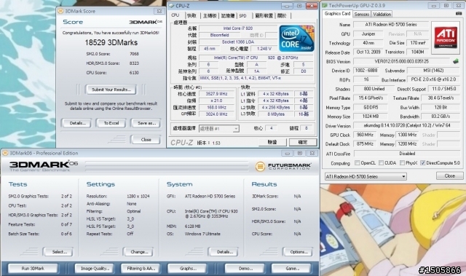Click the Driver Version value in GPU-Z
This screenshot has height=276, width=466.
[x=406, y=126]
